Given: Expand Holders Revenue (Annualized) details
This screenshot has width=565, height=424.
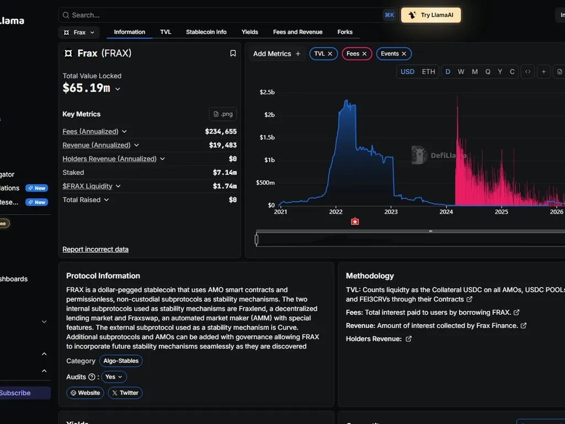Looking at the screenshot, I should tap(163, 159).
